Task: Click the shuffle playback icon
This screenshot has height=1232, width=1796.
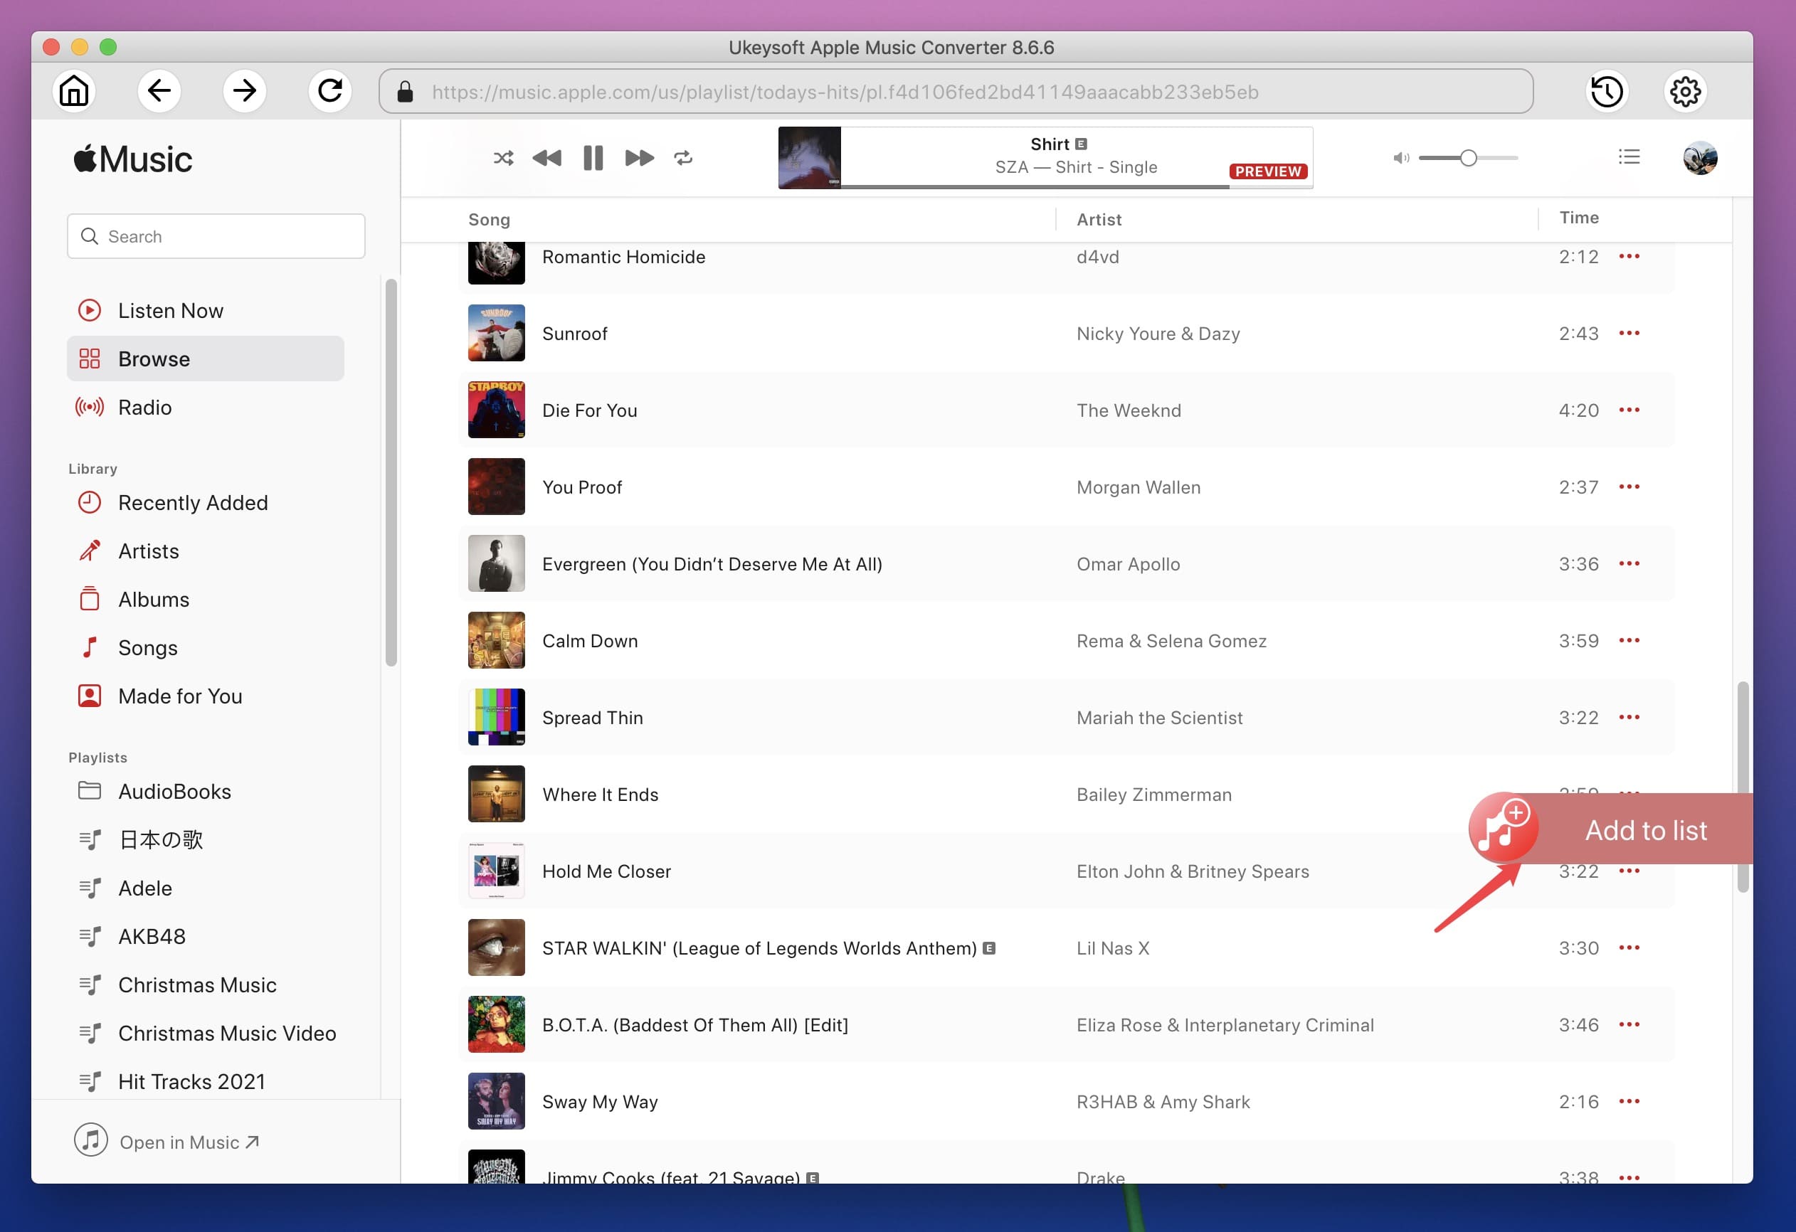Action: tap(502, 157)
